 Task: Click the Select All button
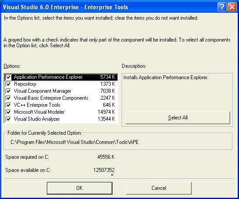click(178, 118)
